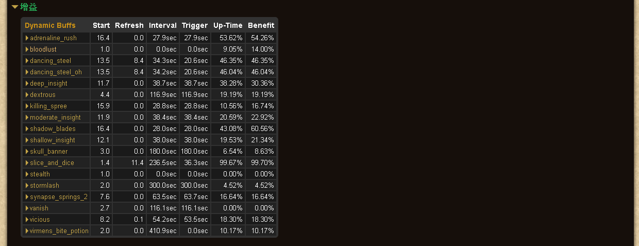The width and height of the screenshot is (639, 246).
Task: Select the stormlash buff entry
Action: pyautogui.click(x=44, y=186)
